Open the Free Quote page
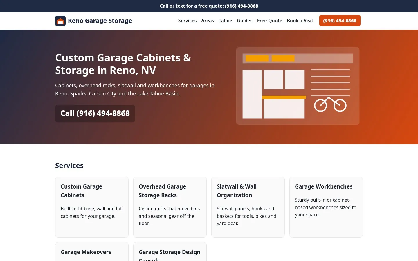Screen dimensions: 418x261 270,21
